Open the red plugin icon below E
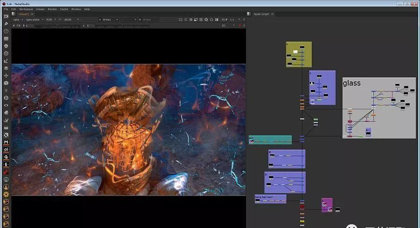This screenshot has width=420, height=228. (x=6, y=172)
